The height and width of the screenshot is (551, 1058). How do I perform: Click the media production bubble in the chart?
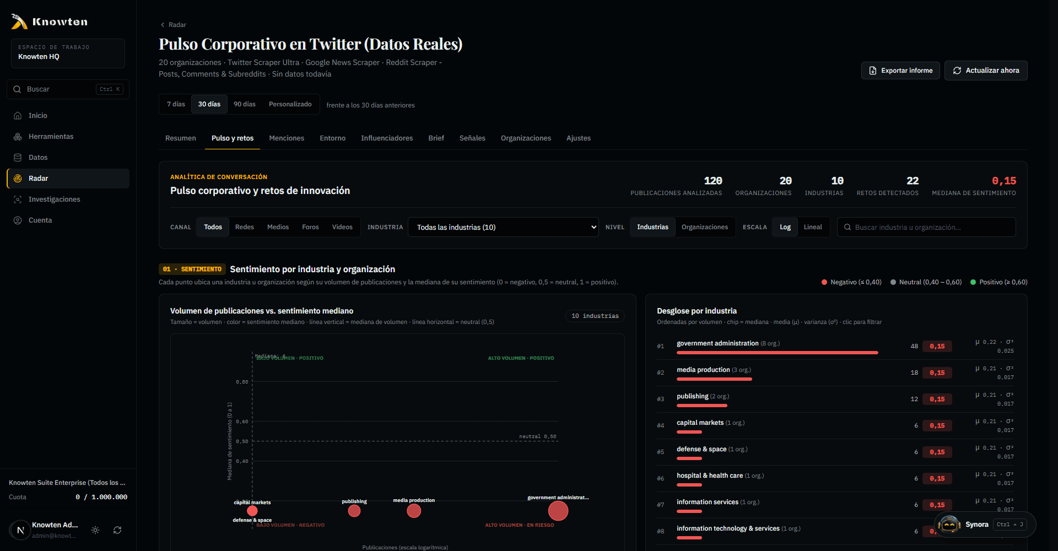pyautogui.click(x=414, y=511)
